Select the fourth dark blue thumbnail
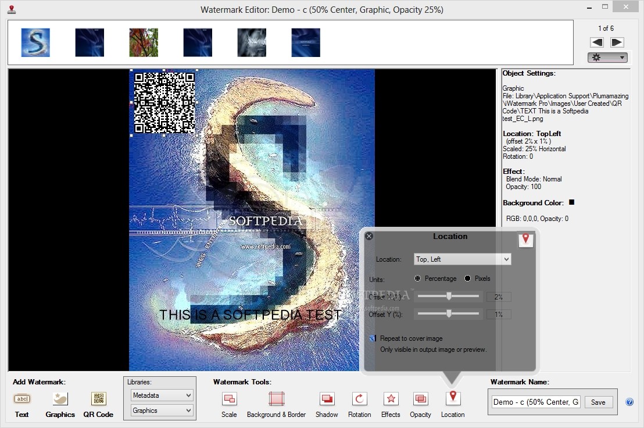 point(198,42)
